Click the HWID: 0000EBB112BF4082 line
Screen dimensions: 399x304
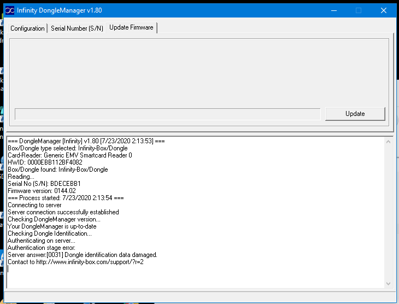[45, 162]
